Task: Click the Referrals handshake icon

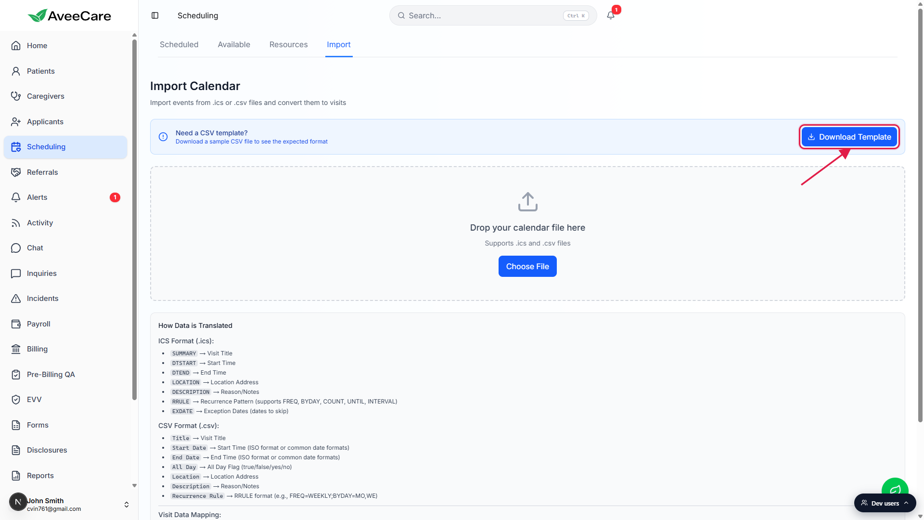Action: 16,172
